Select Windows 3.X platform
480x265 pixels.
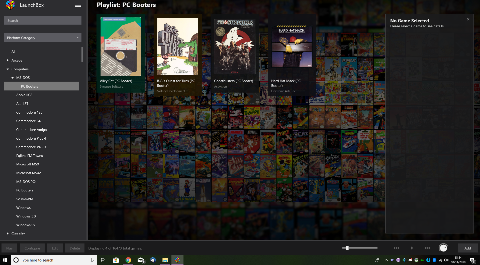[26, 216]
